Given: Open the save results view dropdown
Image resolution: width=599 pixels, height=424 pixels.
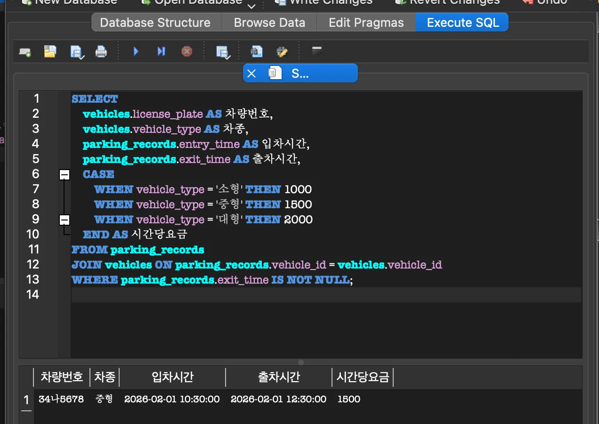Looking at the screenshot, I should tap(223, 52).
